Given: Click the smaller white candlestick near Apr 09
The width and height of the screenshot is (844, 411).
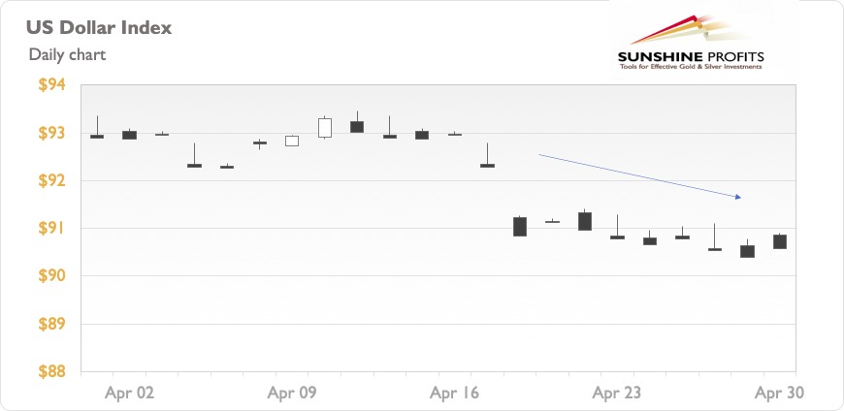Looking at the screenshot, I should [292, 141].
